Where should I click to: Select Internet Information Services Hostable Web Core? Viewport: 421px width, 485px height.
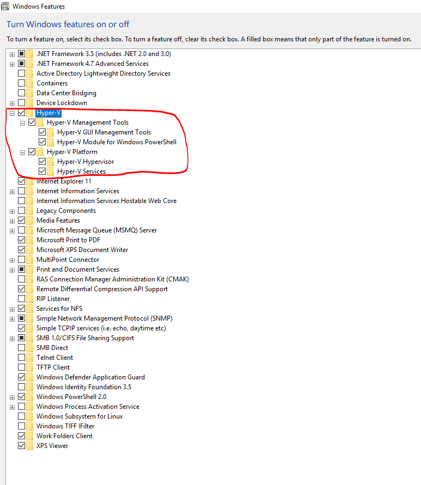pos(107,201)
